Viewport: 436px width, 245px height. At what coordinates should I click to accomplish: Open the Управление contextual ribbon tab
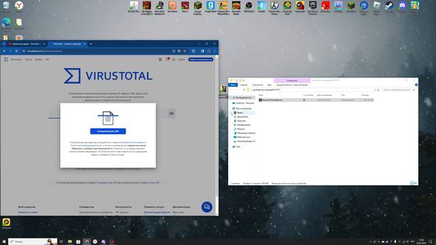coord(292,80)
